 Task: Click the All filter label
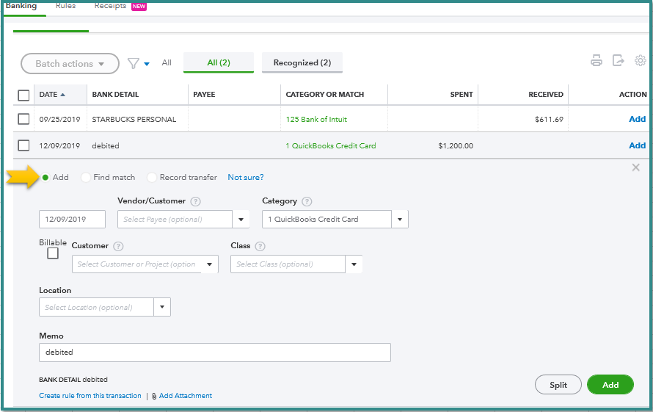click(167, 62)
